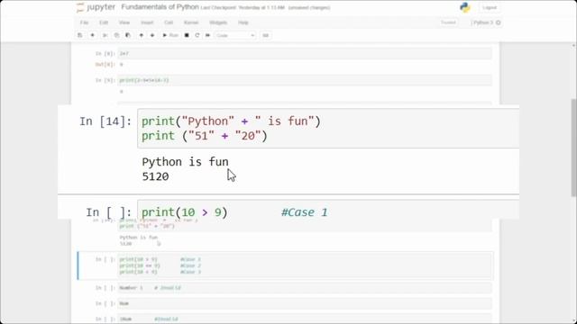Cut the selected cells
The image size is (577, 324).
point(105,35)
